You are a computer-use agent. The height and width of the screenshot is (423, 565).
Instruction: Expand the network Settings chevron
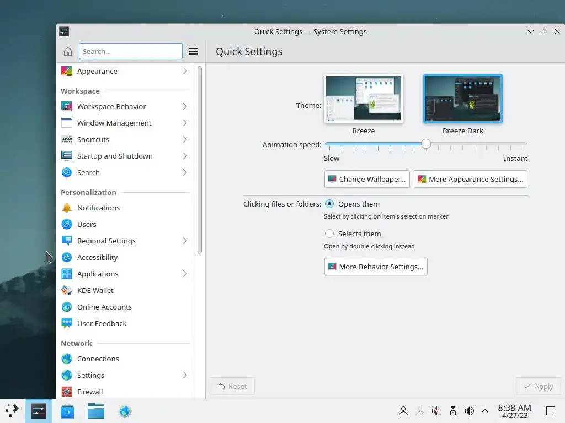[185, 375]
